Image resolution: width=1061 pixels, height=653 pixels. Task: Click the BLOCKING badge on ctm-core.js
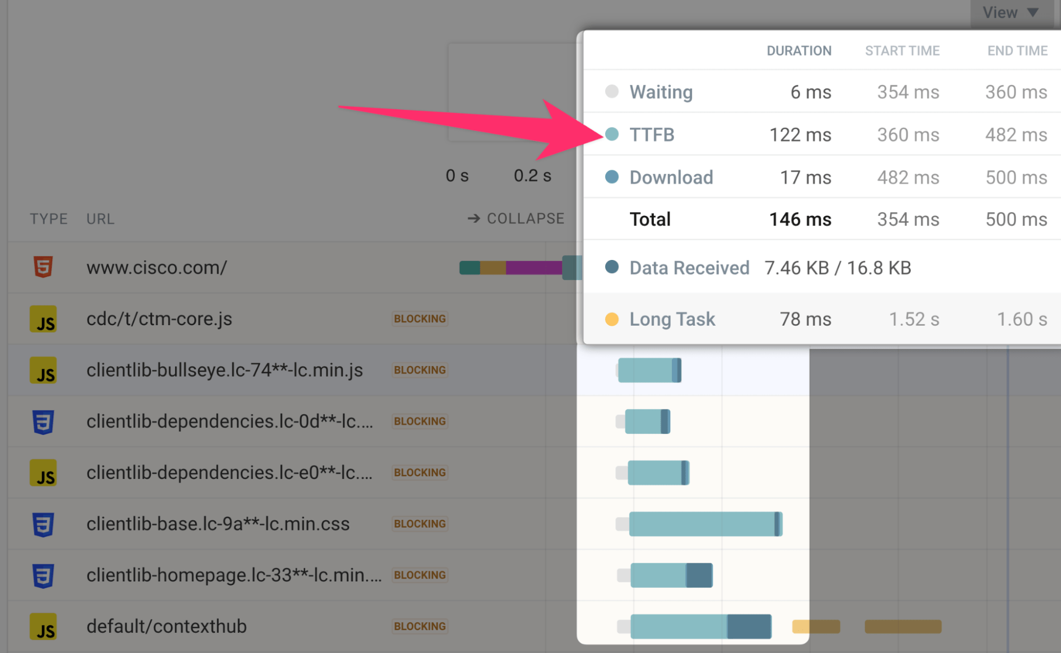419,319
